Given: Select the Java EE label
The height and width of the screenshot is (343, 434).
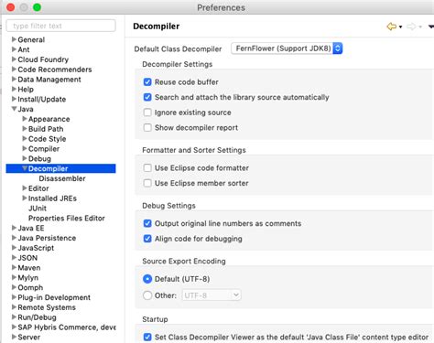Looking at the screenshot, I should click(x=31, y=228).
